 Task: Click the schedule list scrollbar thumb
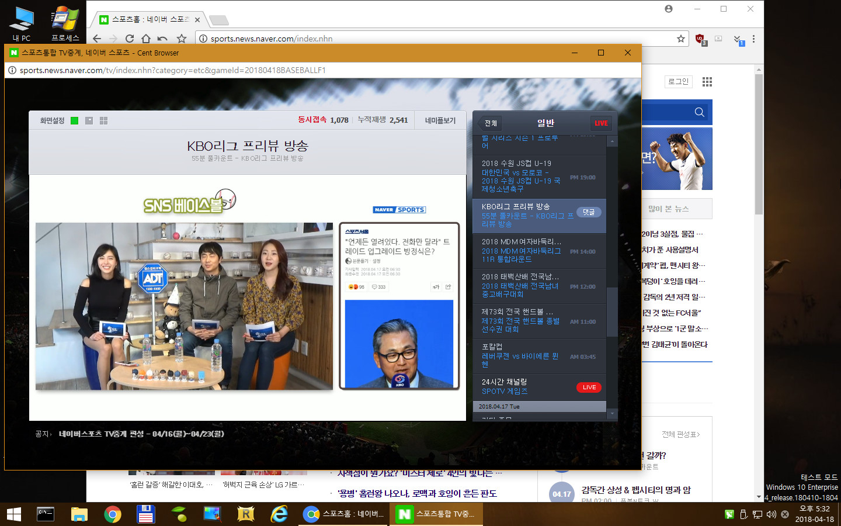(612, 312)
